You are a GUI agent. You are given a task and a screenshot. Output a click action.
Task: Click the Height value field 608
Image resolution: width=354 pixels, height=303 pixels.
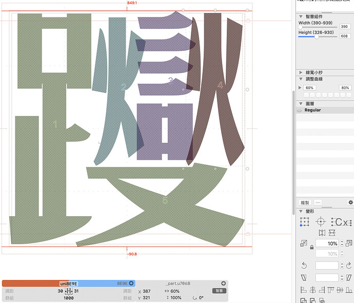coord(345,36)
